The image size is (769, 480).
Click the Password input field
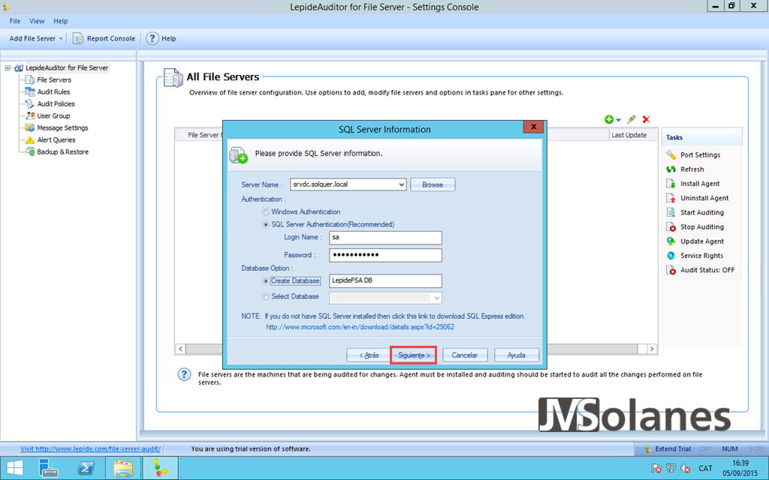(x=385, y=255)
